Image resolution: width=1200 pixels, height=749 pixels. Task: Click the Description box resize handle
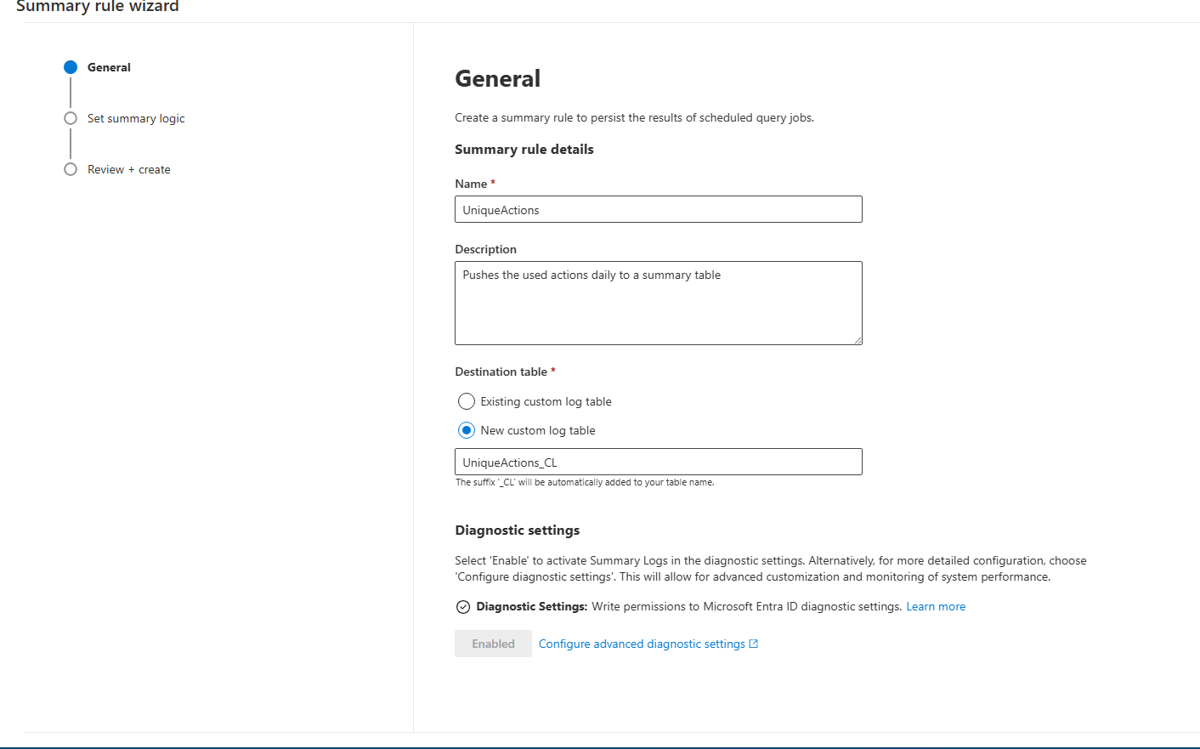(858, 340)
